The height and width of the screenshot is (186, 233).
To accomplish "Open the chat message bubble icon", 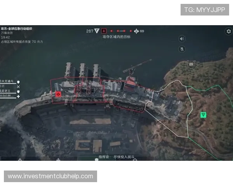I will 191,64.
